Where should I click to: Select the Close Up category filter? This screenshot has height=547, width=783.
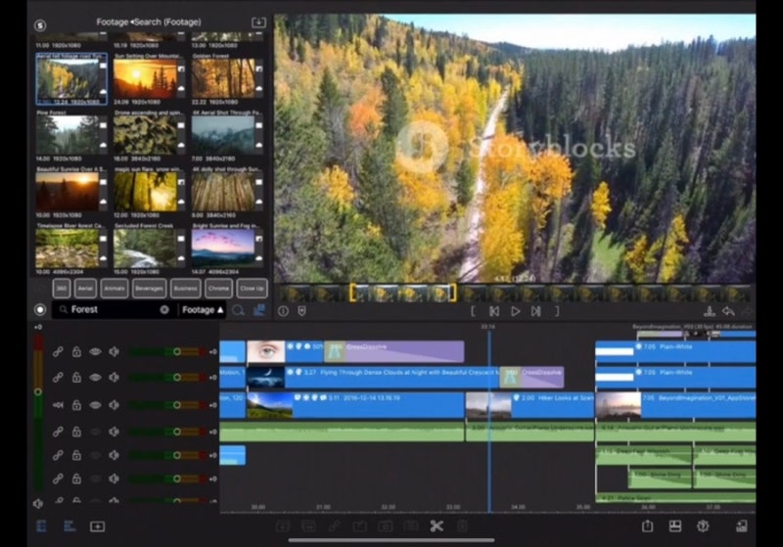point(252,289)
